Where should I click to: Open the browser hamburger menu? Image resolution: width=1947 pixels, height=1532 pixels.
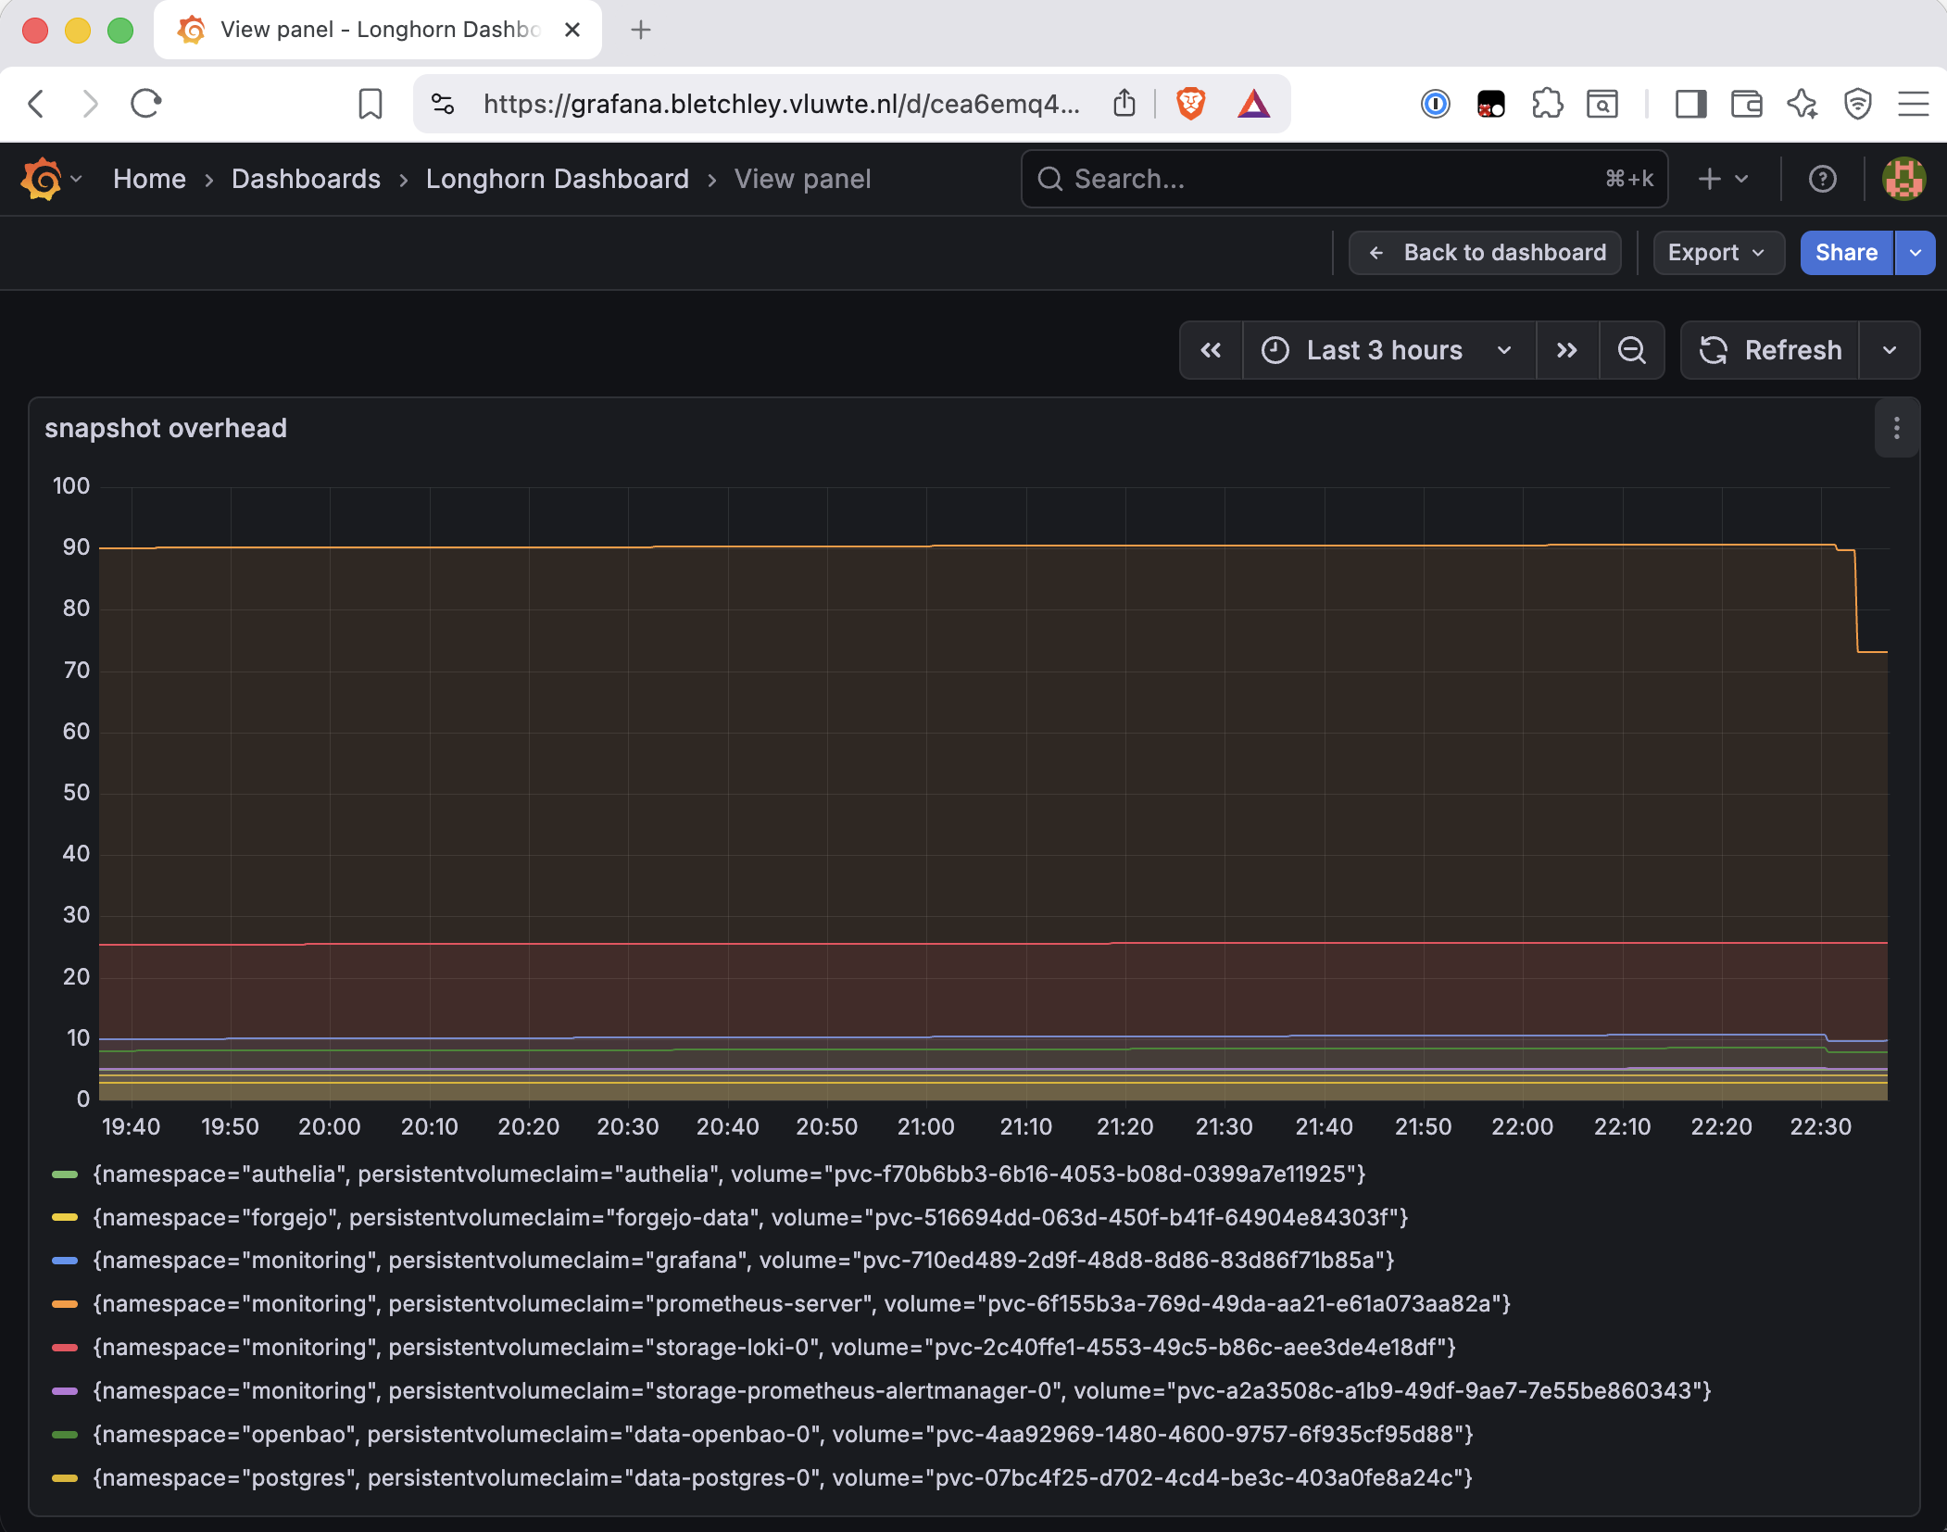pyautogui.click(x=1914, y=104)
